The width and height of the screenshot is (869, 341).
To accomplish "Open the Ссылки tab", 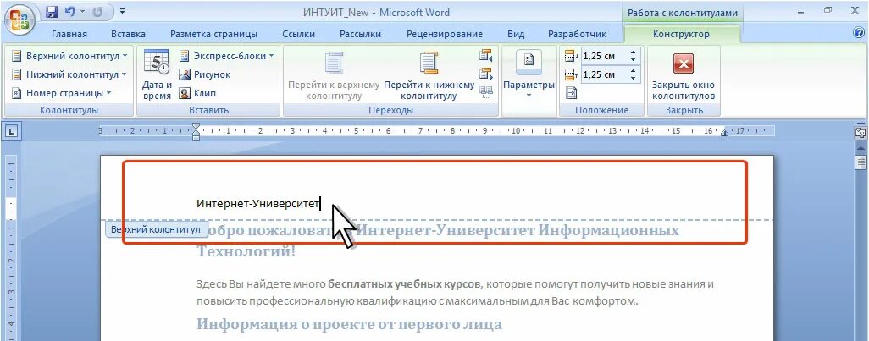I will coord(298,34).
